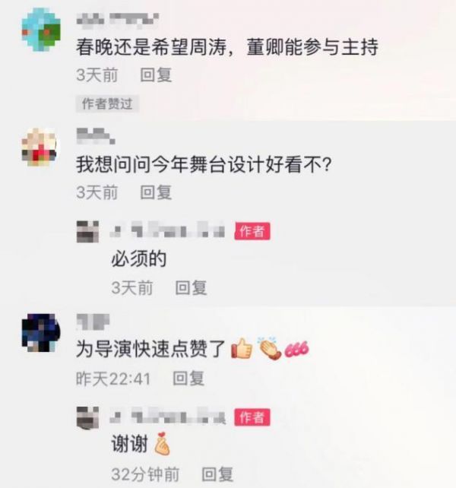Tap author avatar beside 谢谢 reply

(x=87, y=417)
